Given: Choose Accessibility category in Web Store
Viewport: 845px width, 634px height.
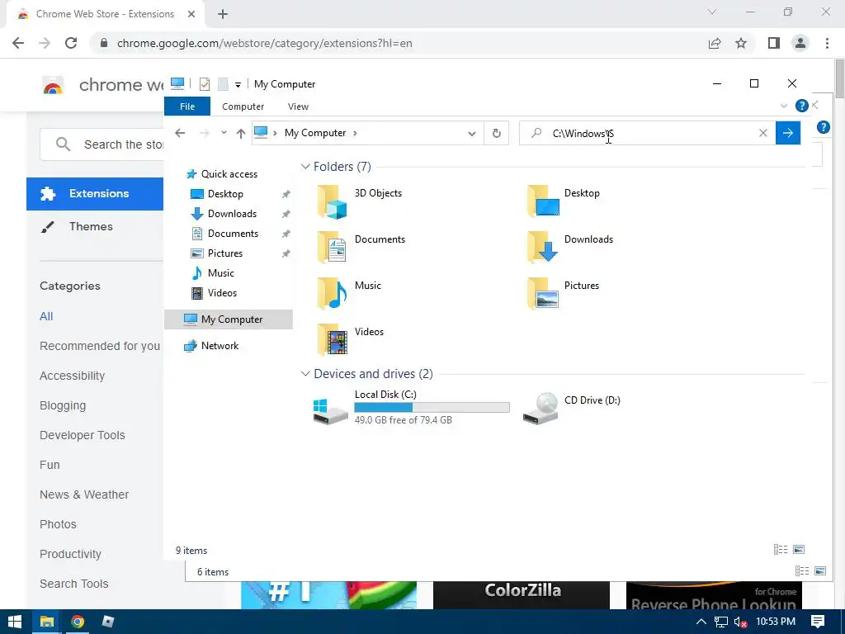Looking at the screenshot, I should (x=73, y=376).
